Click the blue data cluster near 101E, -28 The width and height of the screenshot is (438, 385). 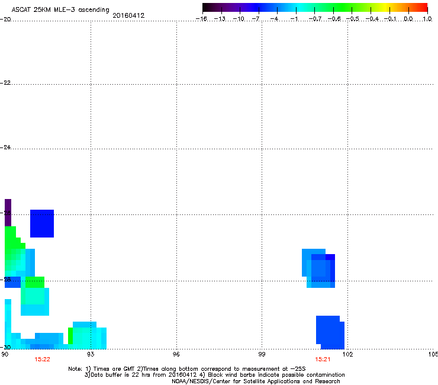[318, 268]
